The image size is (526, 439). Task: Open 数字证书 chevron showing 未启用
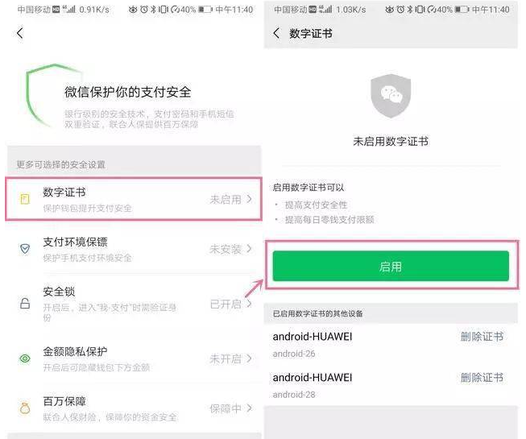(249, 199)
